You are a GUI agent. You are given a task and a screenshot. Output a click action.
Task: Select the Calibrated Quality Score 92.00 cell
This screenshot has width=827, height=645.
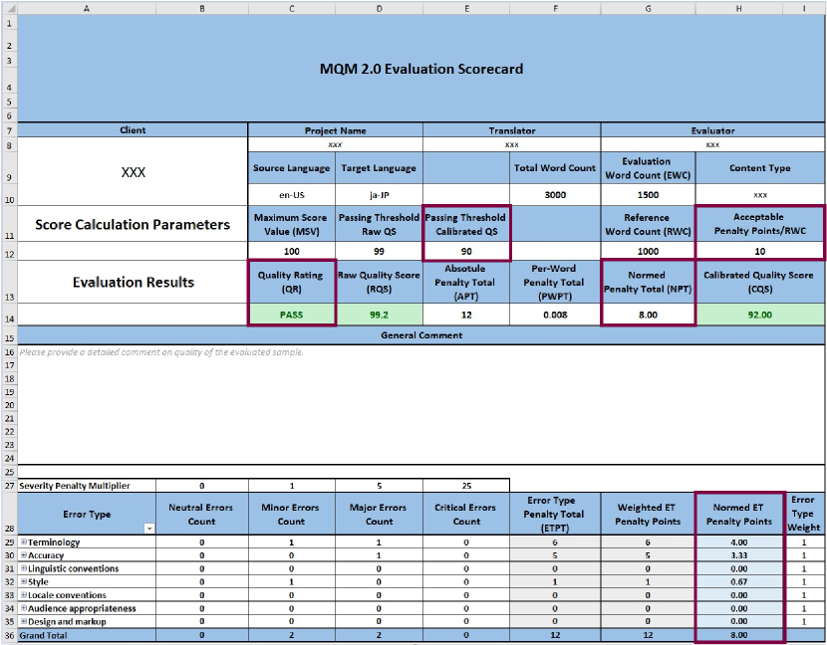(x=760, y=315)
